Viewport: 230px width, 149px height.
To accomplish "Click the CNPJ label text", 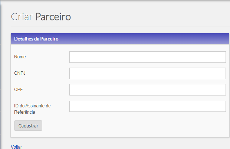I will pyautogui.click(x=20, y=73).
